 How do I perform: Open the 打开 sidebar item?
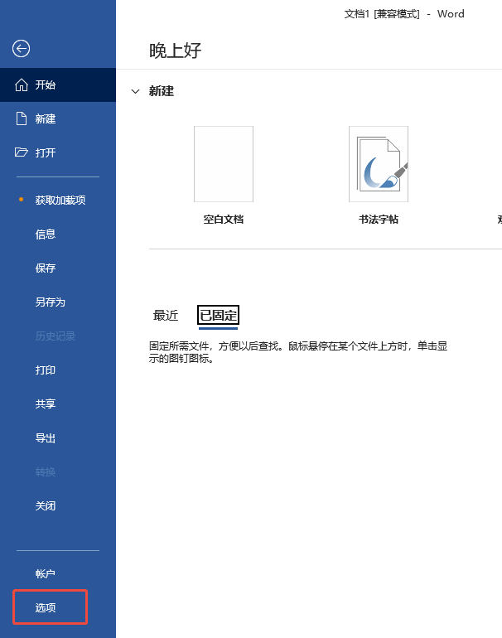pyautogui.click(x=58, y=152)
